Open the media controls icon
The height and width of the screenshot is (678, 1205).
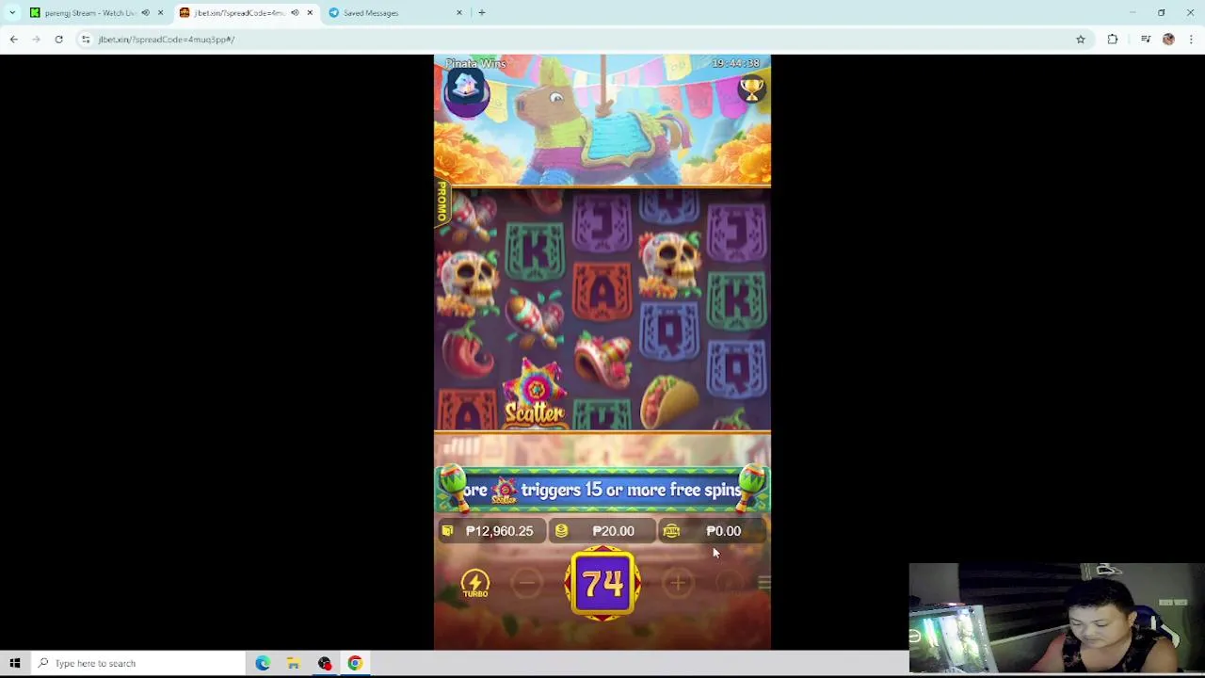tap(1146, 40)
